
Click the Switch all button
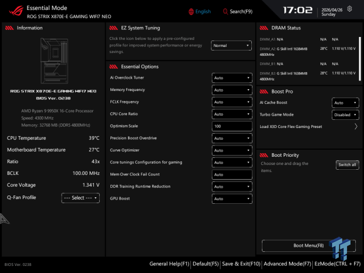coord(348,164)
